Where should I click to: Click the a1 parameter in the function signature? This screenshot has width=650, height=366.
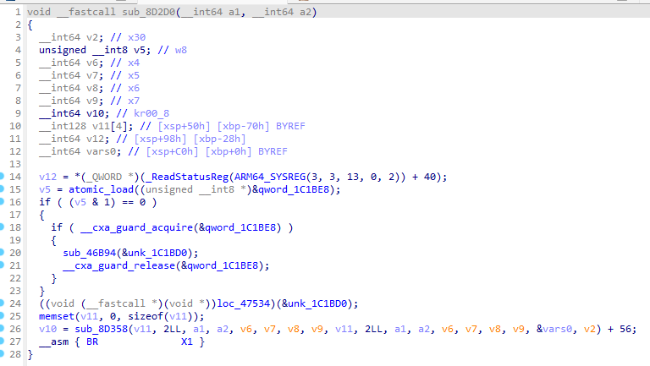(234, 12)
